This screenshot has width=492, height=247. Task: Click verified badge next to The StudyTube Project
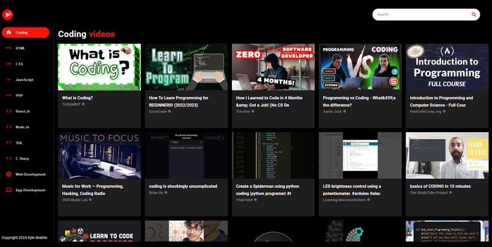coord(451,192)
